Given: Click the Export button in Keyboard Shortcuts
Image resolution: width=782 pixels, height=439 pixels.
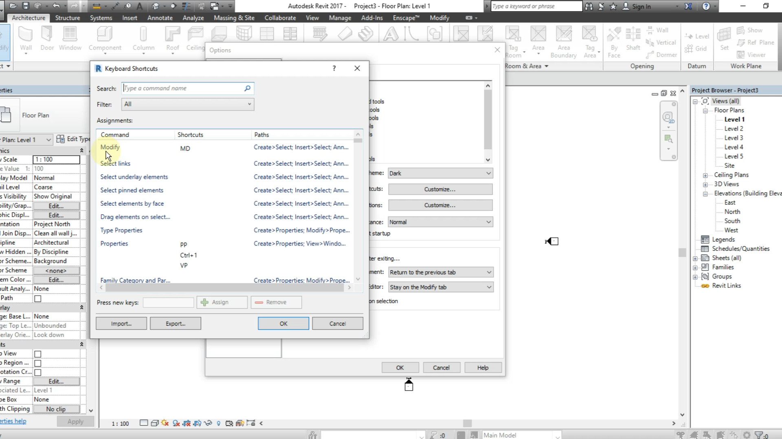Looking at the screenshot, I should pos(176,324).
